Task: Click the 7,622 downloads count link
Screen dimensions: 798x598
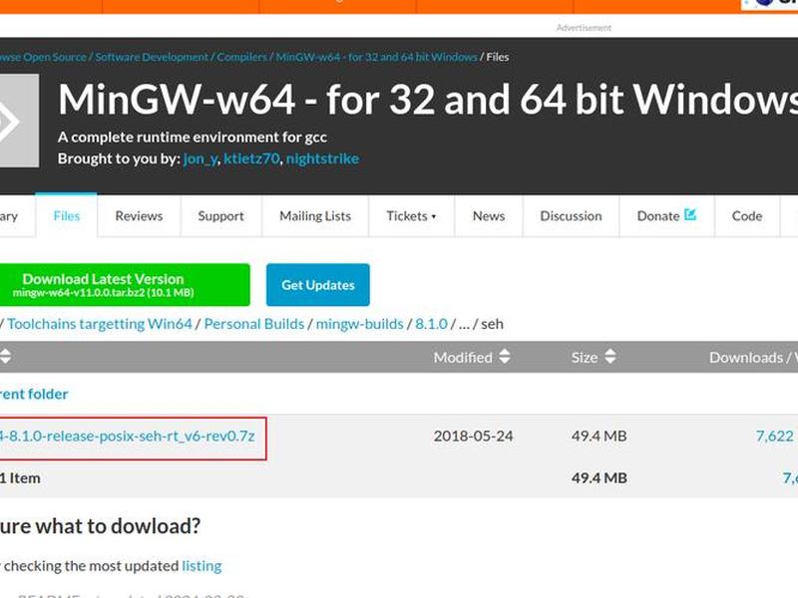Action: click(775, 437)
